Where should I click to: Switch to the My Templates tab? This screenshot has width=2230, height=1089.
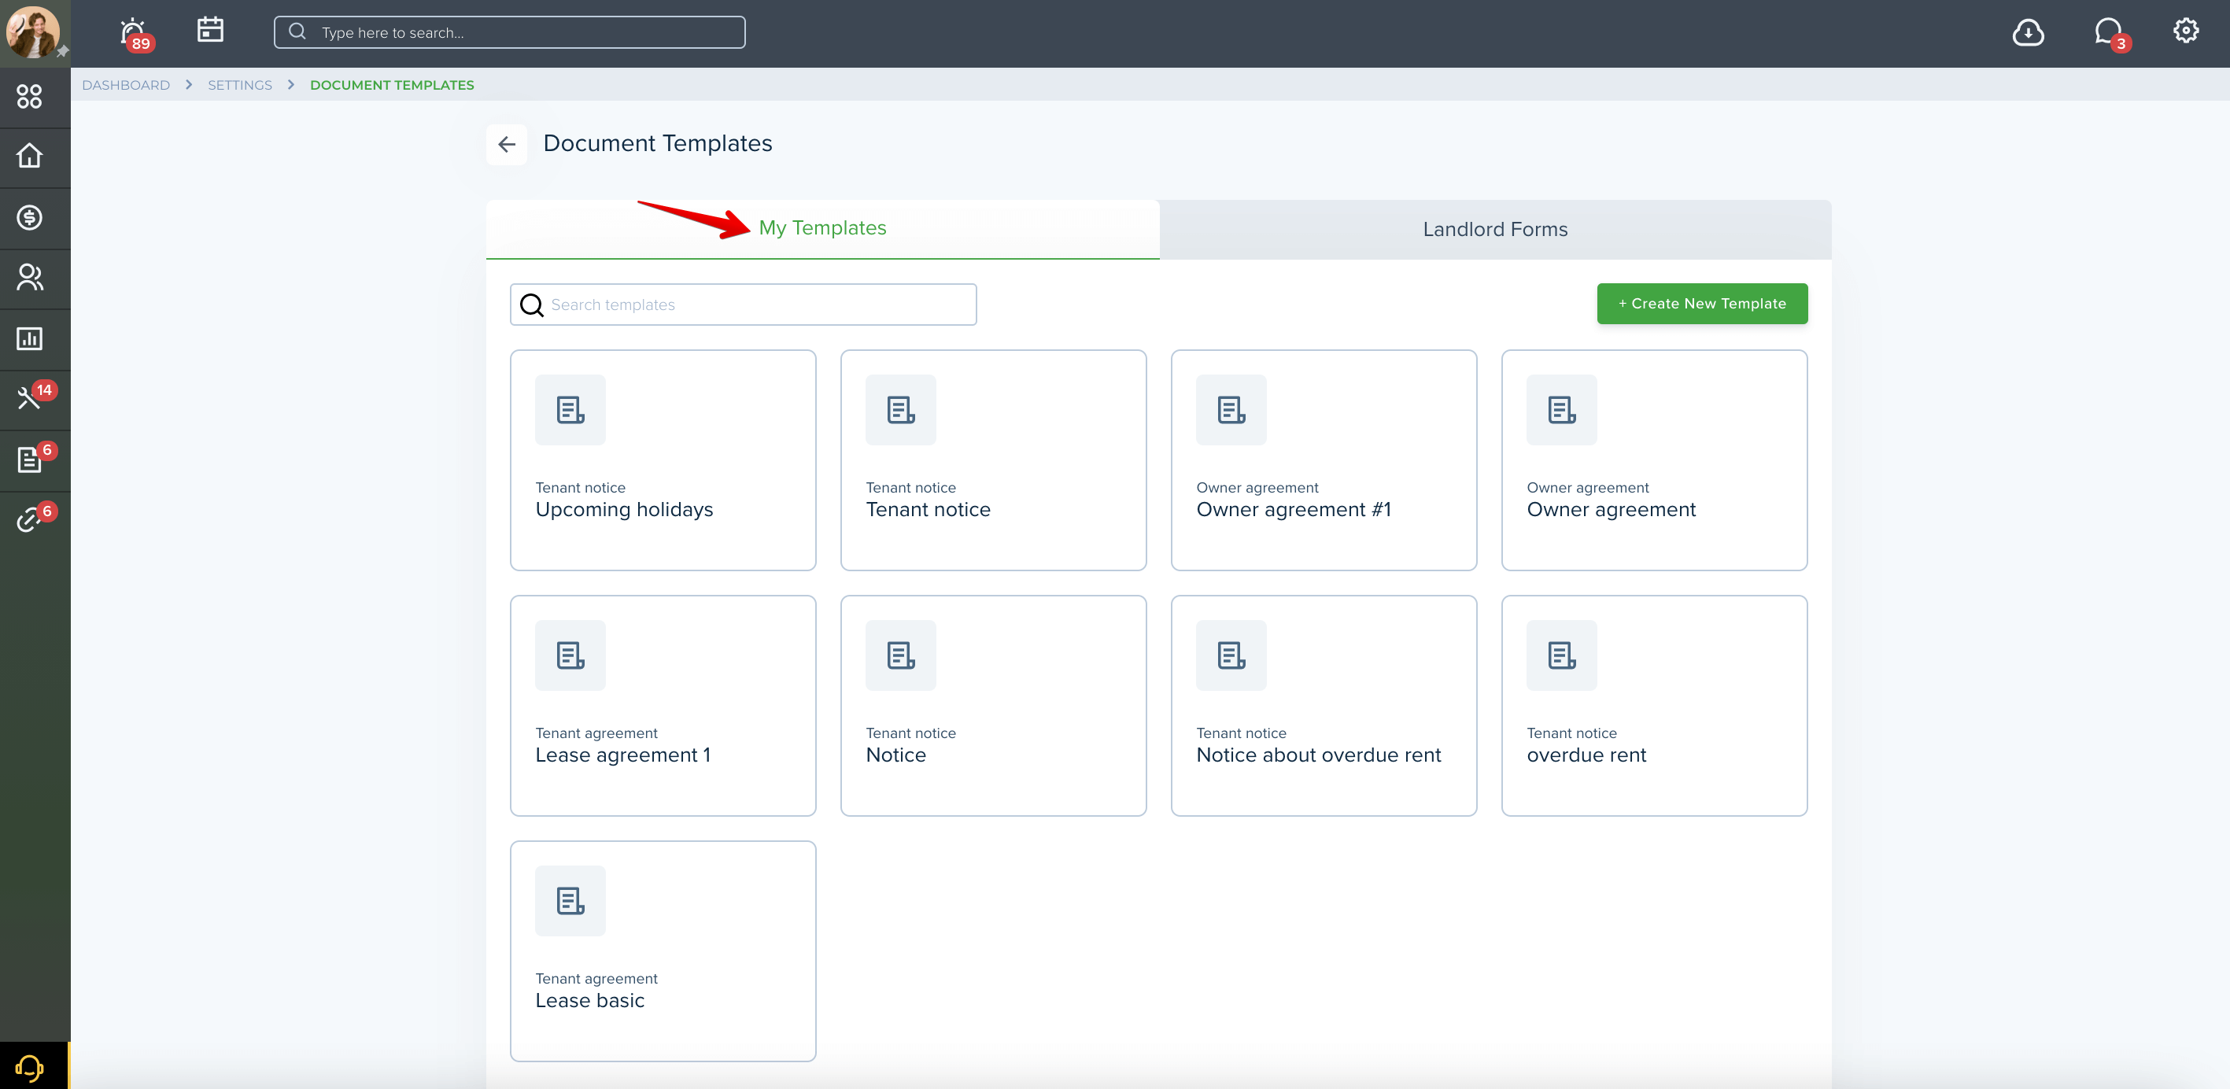[x=822, y=228]
